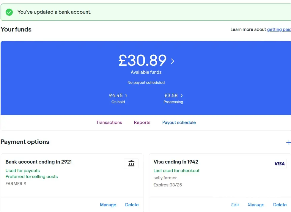Expand available funds £30.89 chevron

coord(173,61)
